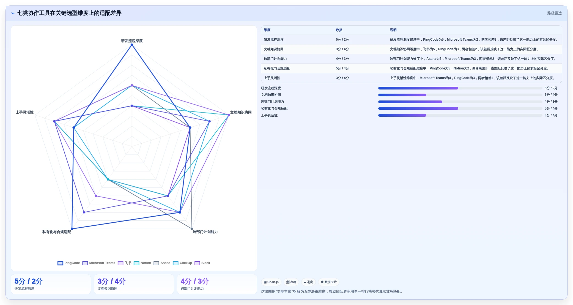Viewport: 573px width, 305px height.
Task: Click the 研发流程深度 progress bar
Action: pyautogui.click(x=460, y=88)
